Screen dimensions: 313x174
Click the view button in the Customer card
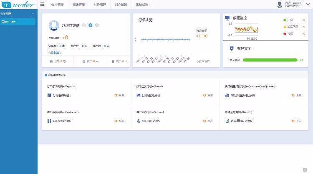tap(121, 121)
